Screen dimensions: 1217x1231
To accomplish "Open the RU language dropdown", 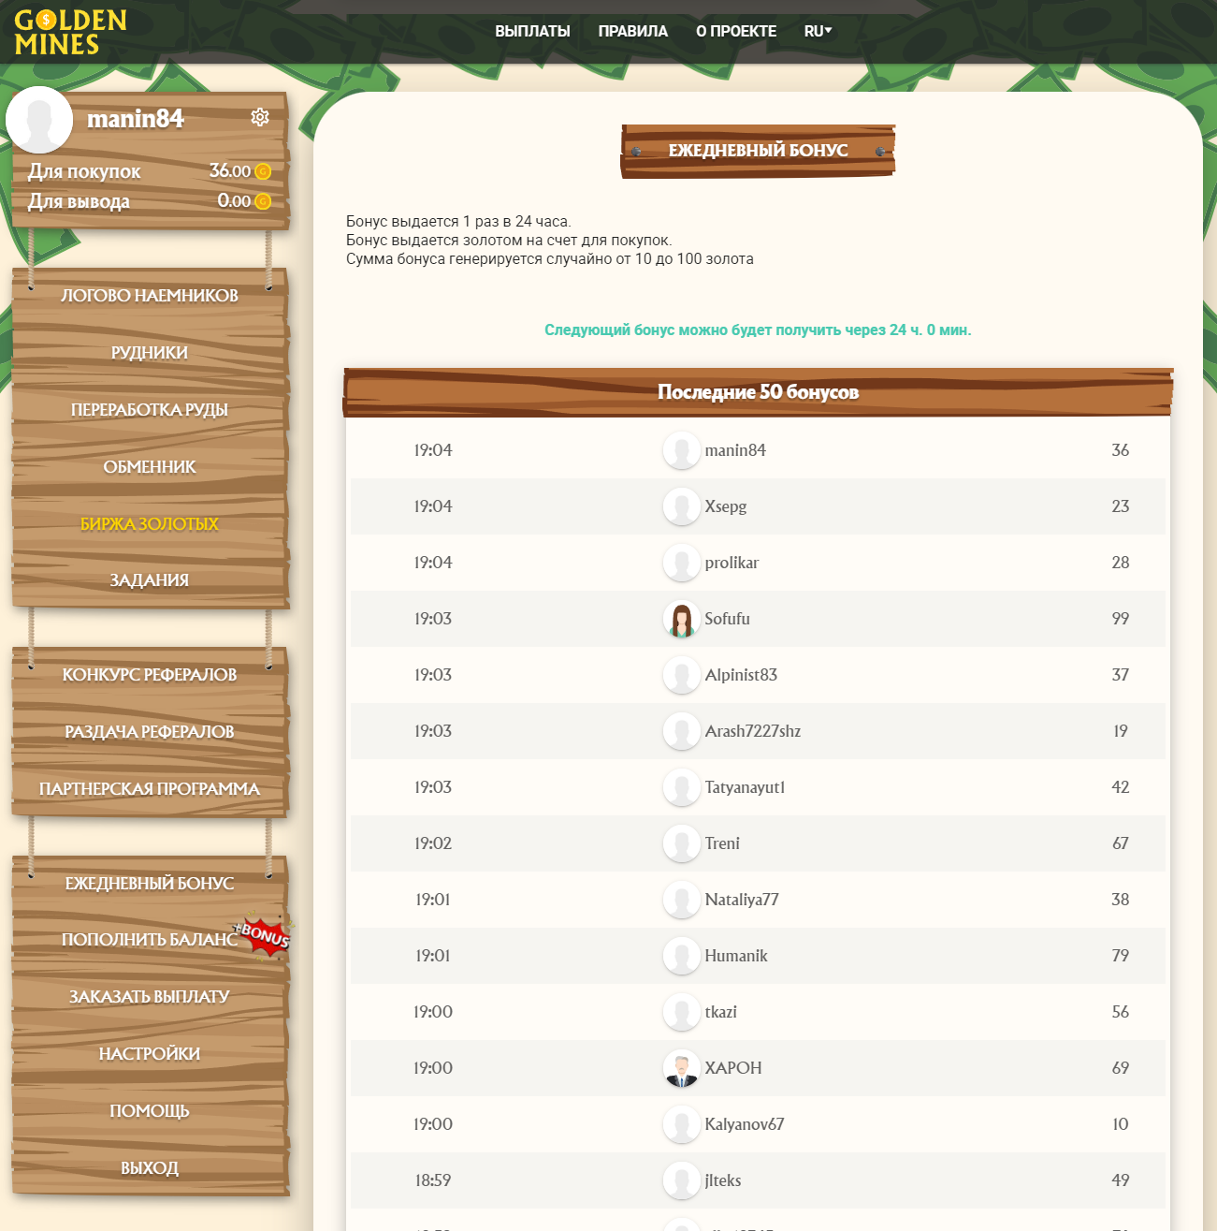I will 818,31.
